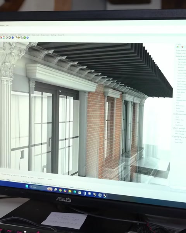The width and height of the screenshot is (186, 233).
Task: Click the blue help question icon
Action: (28, 38)
